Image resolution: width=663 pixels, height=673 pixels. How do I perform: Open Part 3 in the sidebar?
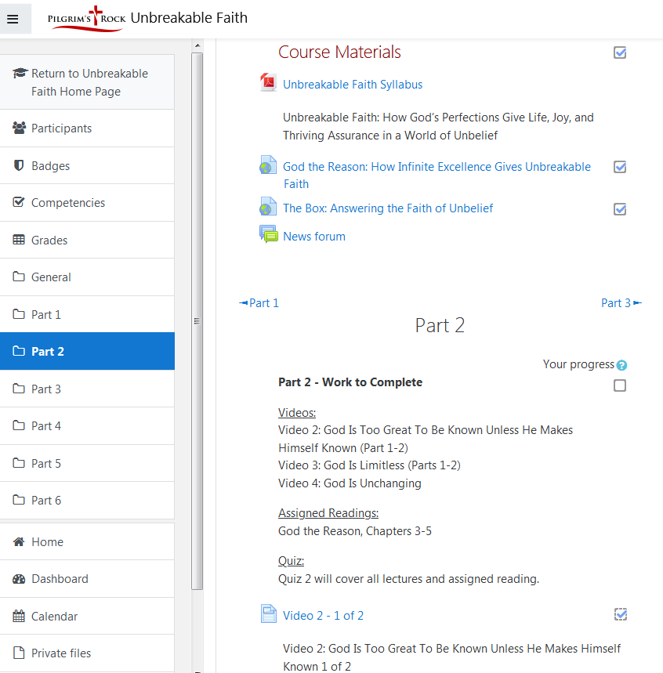(x=46, y=389)
